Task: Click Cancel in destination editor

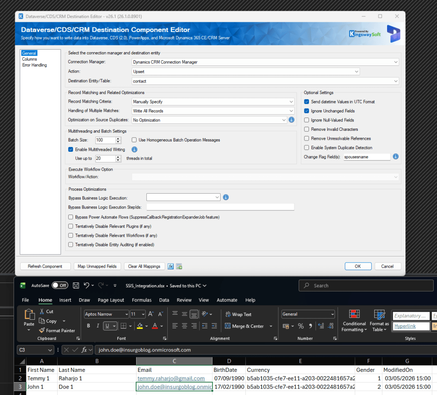Action: coord(387,266)
